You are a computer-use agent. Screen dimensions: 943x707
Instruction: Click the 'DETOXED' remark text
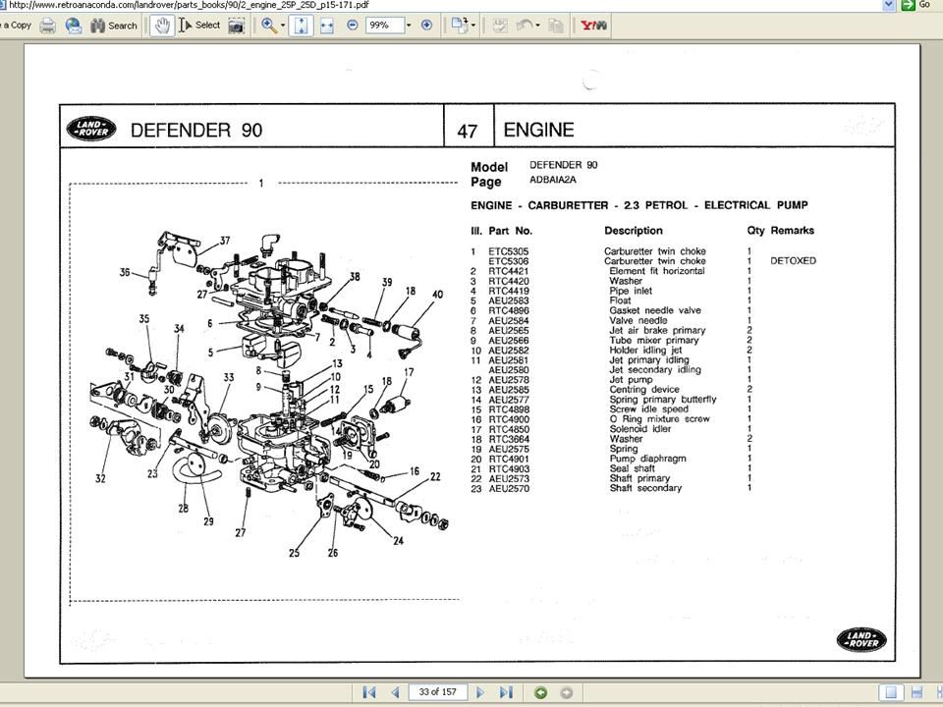click(x=794, y=261)
